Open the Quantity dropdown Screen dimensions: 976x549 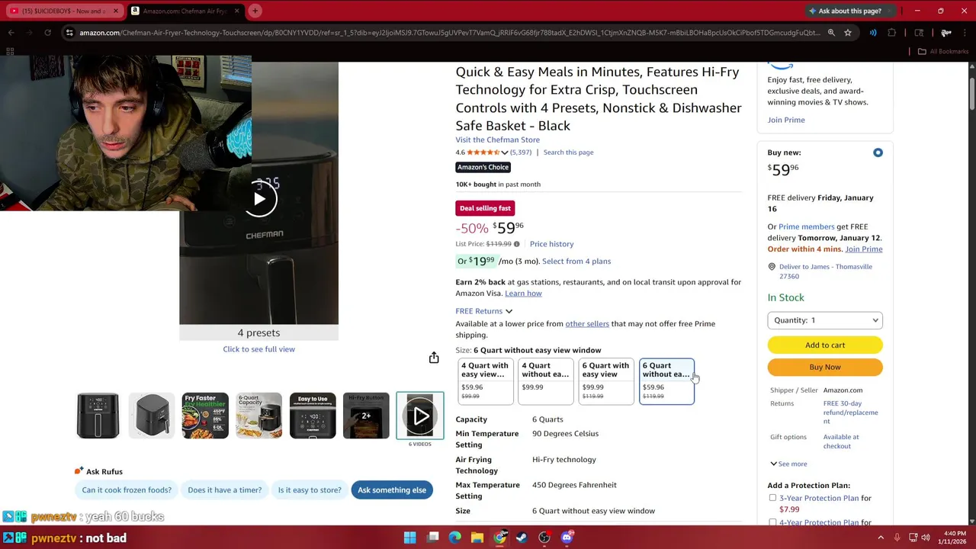[825, 320]
